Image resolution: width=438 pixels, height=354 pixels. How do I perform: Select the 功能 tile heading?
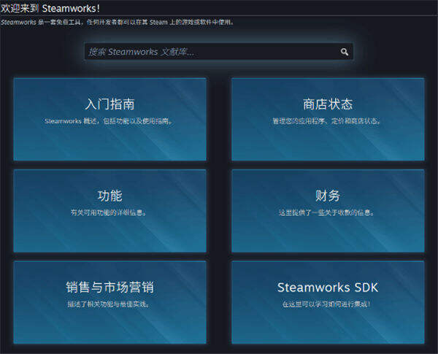click(x=109, y=196)
